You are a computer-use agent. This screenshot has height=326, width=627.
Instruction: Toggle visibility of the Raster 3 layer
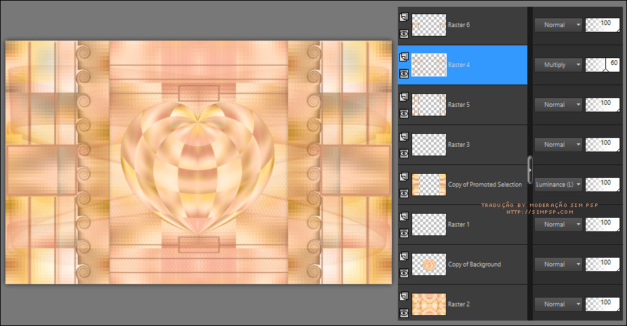click(x=404, y=153)
